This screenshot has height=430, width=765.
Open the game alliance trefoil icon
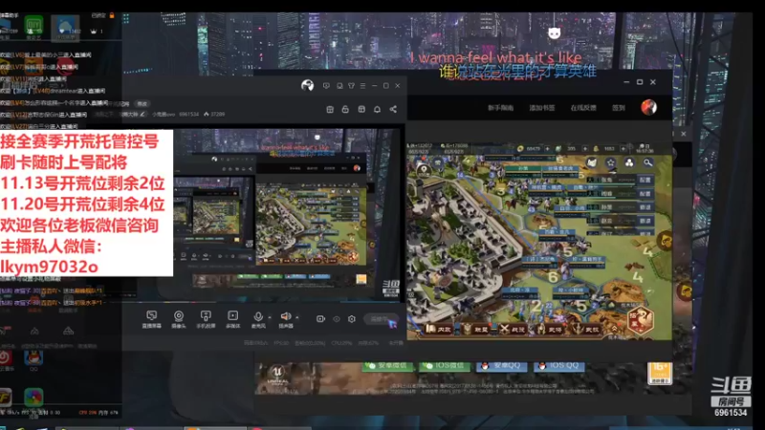pos(629,162)
